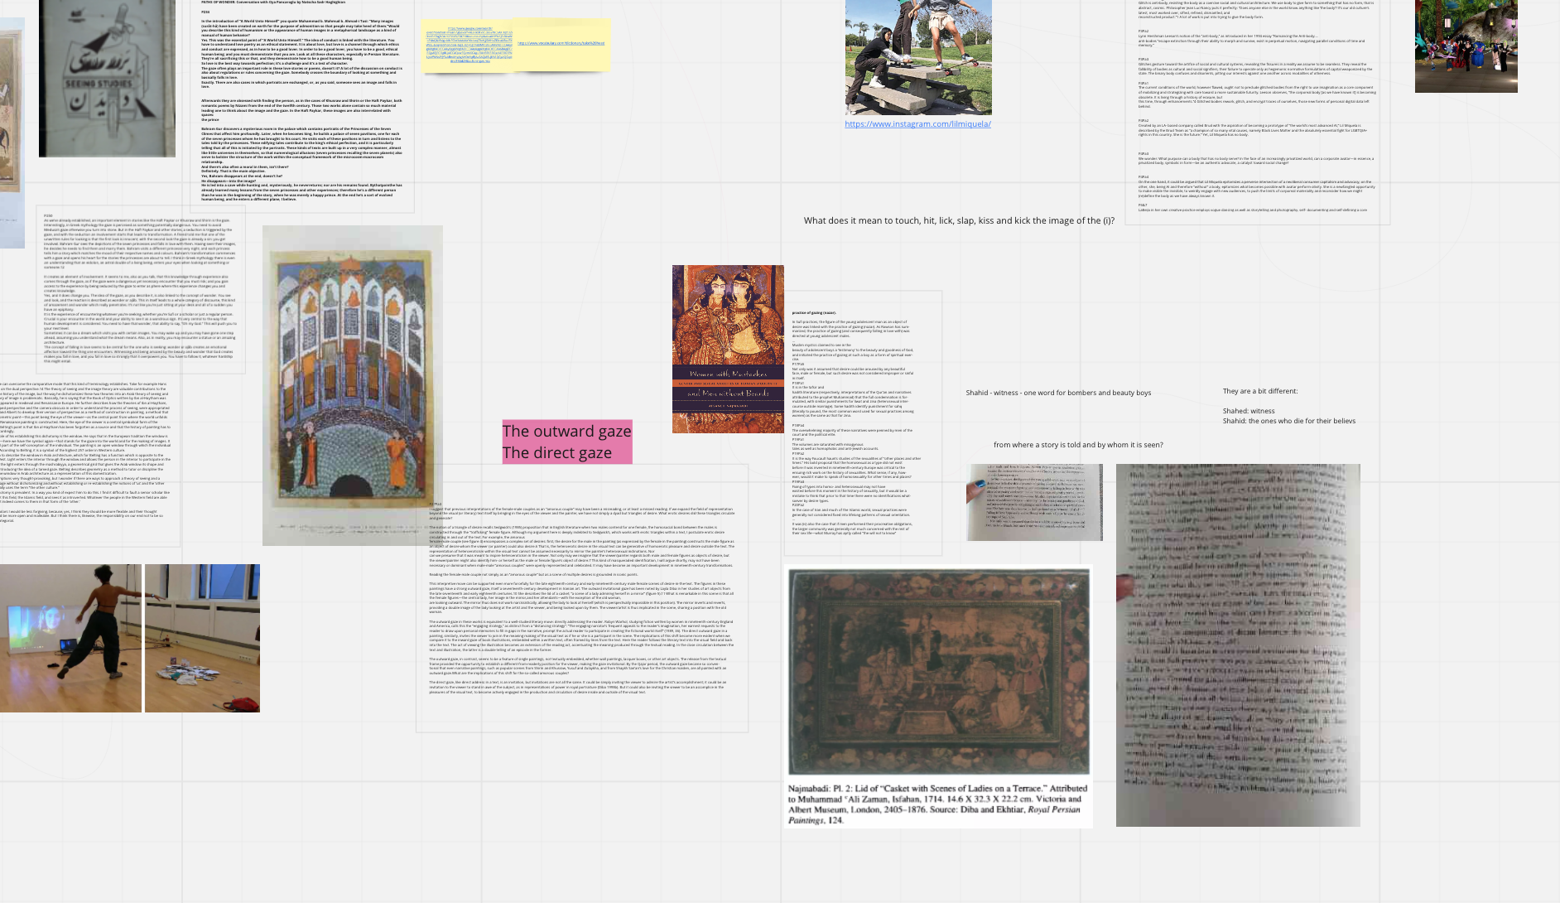Select the small book page photo with blue fingernail
The image size is (1560, 903).
1034,502
